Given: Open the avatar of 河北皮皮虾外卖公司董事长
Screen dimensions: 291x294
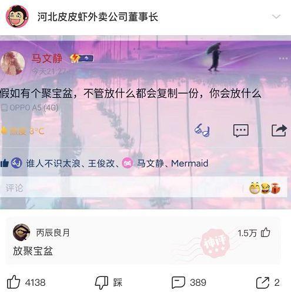Looking at the screenshot, I should click(17, 16).
